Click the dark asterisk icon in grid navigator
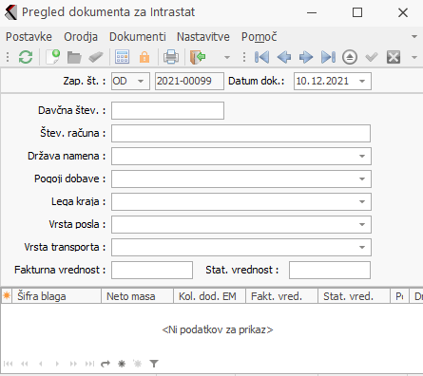The height and width of the screenshot is (376, 423). [122, 364]
